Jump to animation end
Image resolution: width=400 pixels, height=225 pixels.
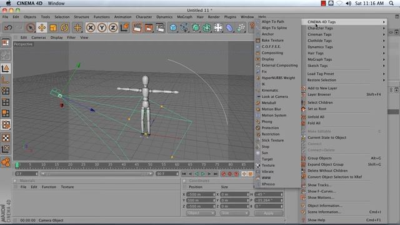tap(216, 174)
